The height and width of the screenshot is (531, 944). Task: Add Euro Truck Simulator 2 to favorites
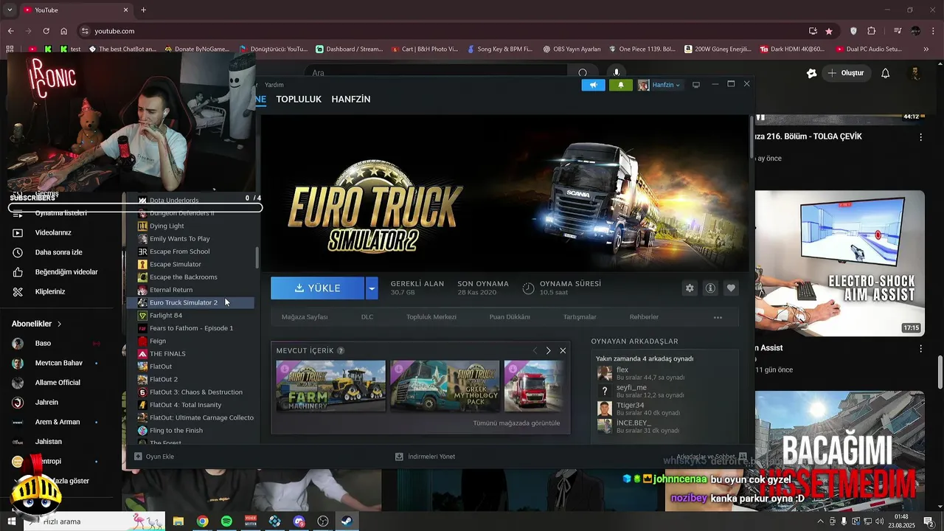pos(731,288)
